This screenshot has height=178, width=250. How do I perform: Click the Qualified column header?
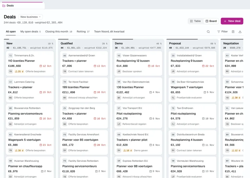[67, 43]
